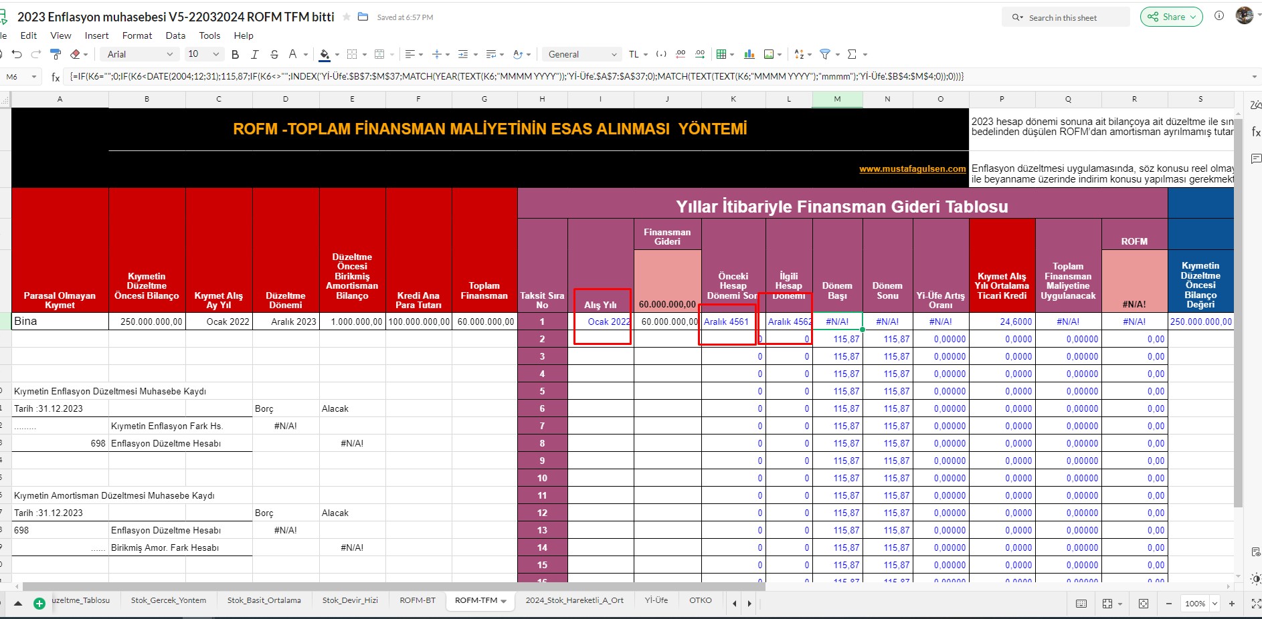The image size is (1262, 619).
Task: Open the Insert menu
Action: (96, 35)
